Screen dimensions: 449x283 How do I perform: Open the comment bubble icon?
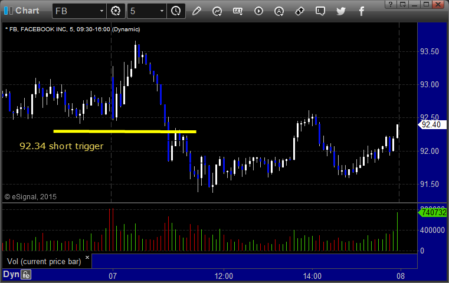click(320, 11)
